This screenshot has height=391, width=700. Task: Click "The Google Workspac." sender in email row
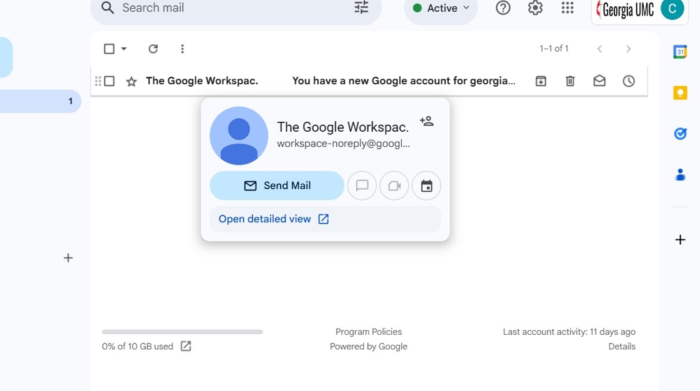(x=202, y=81)
